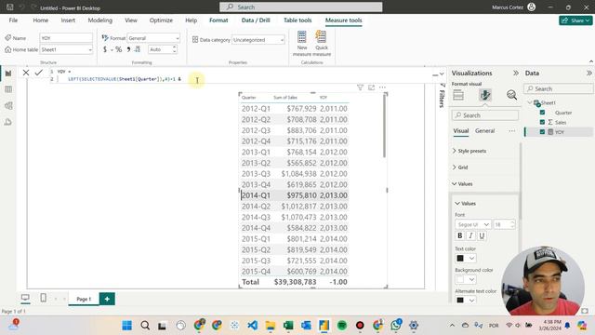Image resolution: width=595 pixels, height=335 pixels.
Task: Open Spotify from the taskbar
Action: pyautogui.click(x=342, y=325)
